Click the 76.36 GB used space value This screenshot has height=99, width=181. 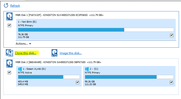(x=23, y=34)
